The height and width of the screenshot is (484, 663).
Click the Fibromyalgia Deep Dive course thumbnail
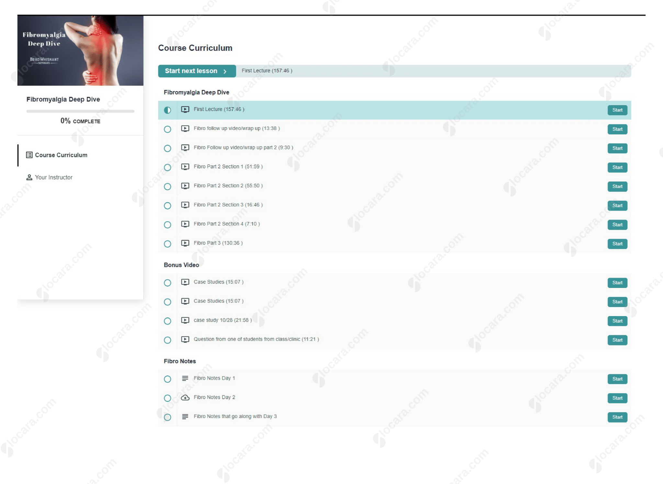coord(80,50)
